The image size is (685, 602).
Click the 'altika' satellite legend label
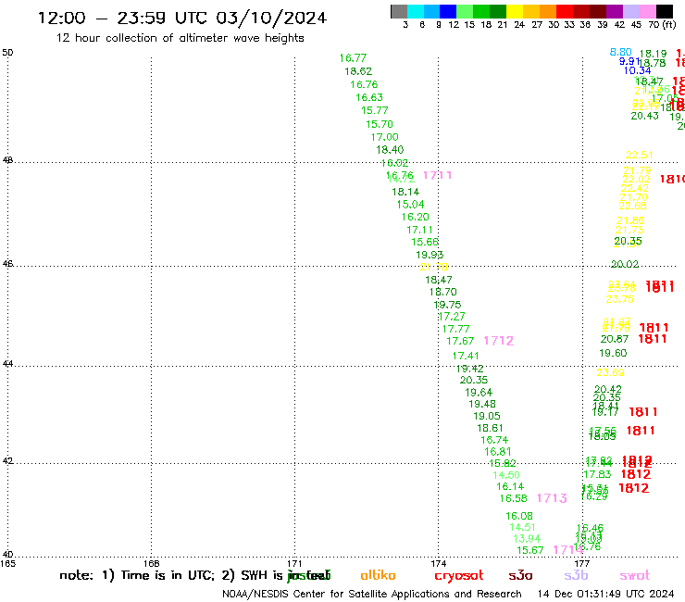tap(378, 575)
